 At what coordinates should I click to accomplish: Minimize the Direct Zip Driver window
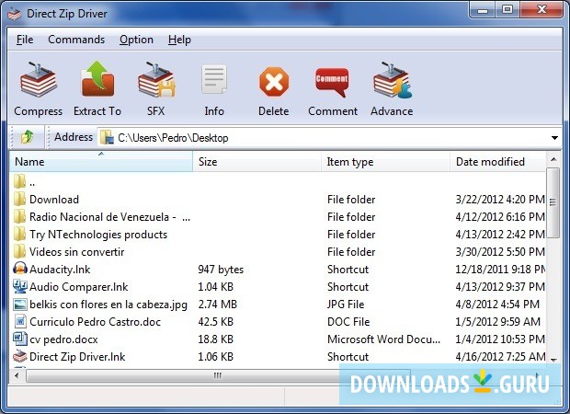[483, 10]
